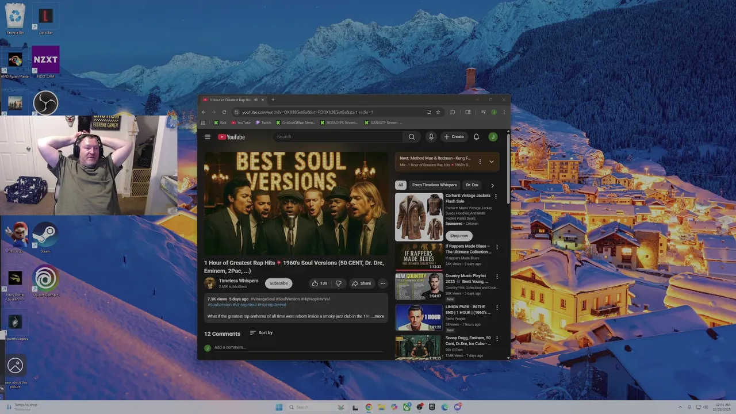Open Discord from the taskbar
The image size is (736, 414).
pos(458,407)
